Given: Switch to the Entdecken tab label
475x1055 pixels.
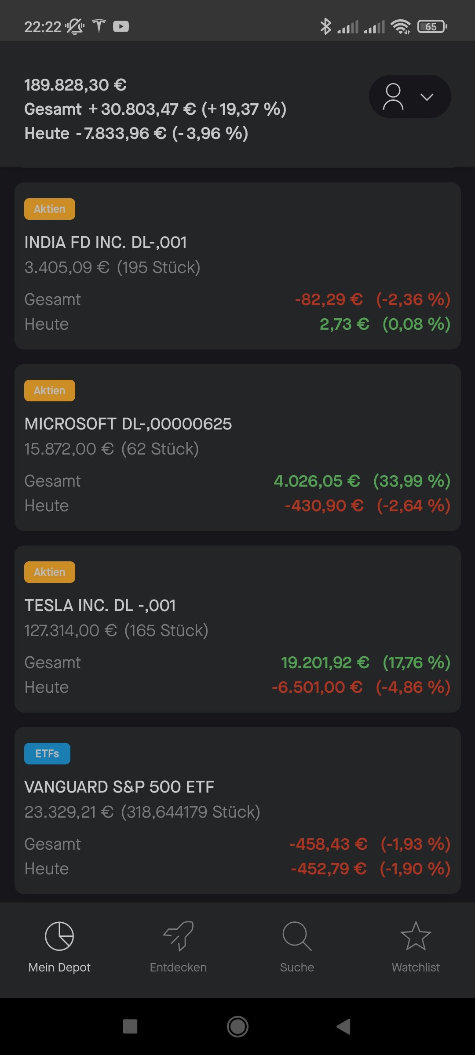Looking at the screenshot, I should (x=178, y=967).
